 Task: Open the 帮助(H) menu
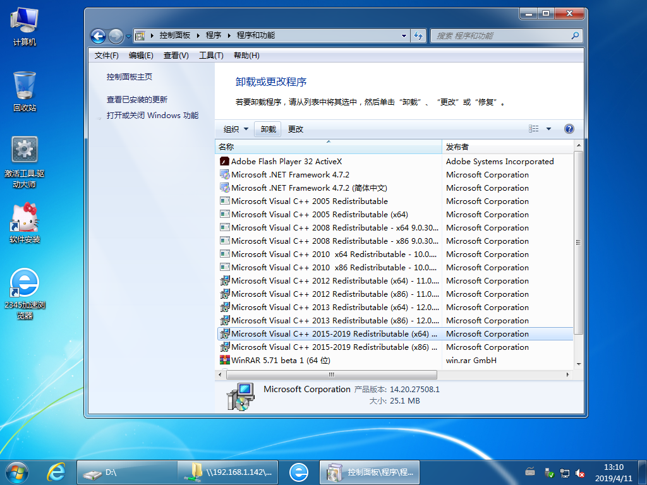[247, 56]
